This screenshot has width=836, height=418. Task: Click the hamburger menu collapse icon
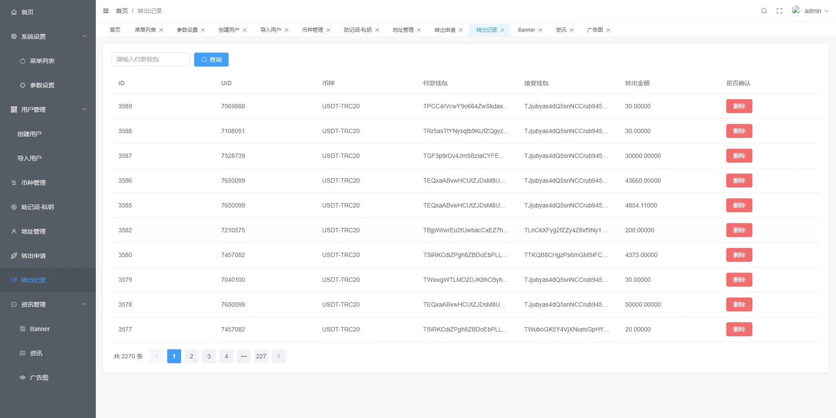[x=106, y=11]
